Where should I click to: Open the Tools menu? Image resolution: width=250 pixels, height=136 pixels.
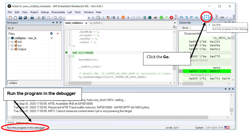78,12
